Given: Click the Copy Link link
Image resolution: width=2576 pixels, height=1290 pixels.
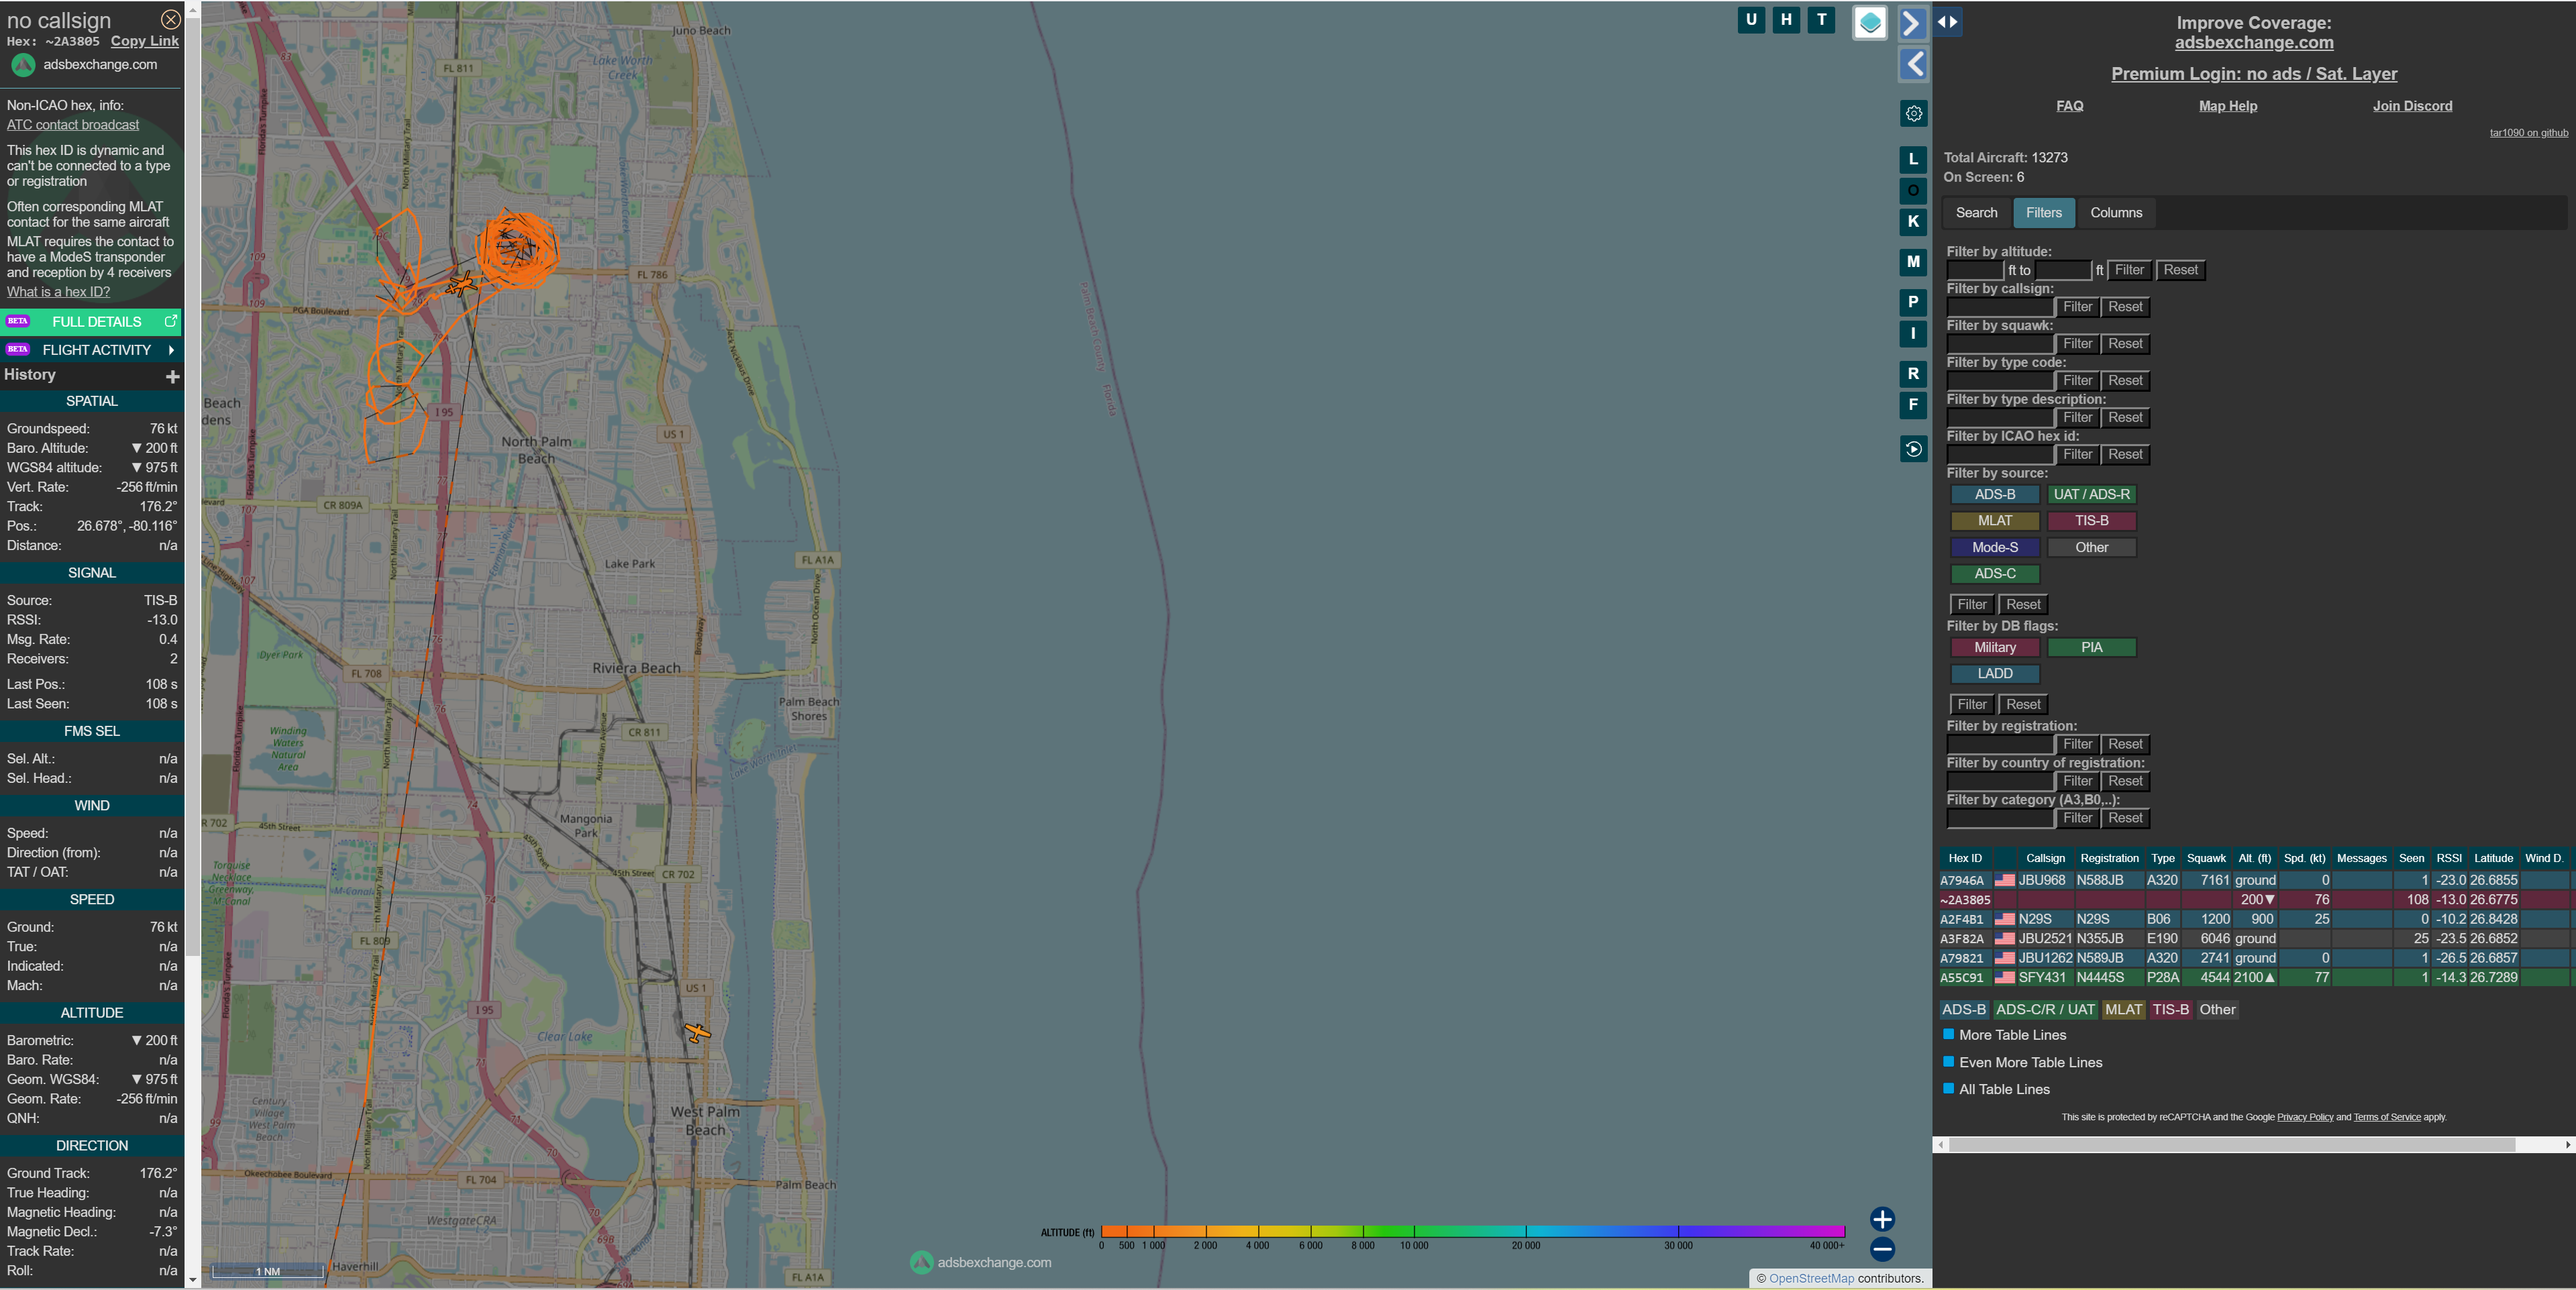Looking at the screenshot, I should [144, 41].
